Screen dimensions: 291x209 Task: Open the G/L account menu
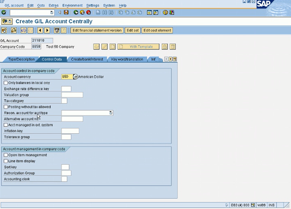pos(14,5)
